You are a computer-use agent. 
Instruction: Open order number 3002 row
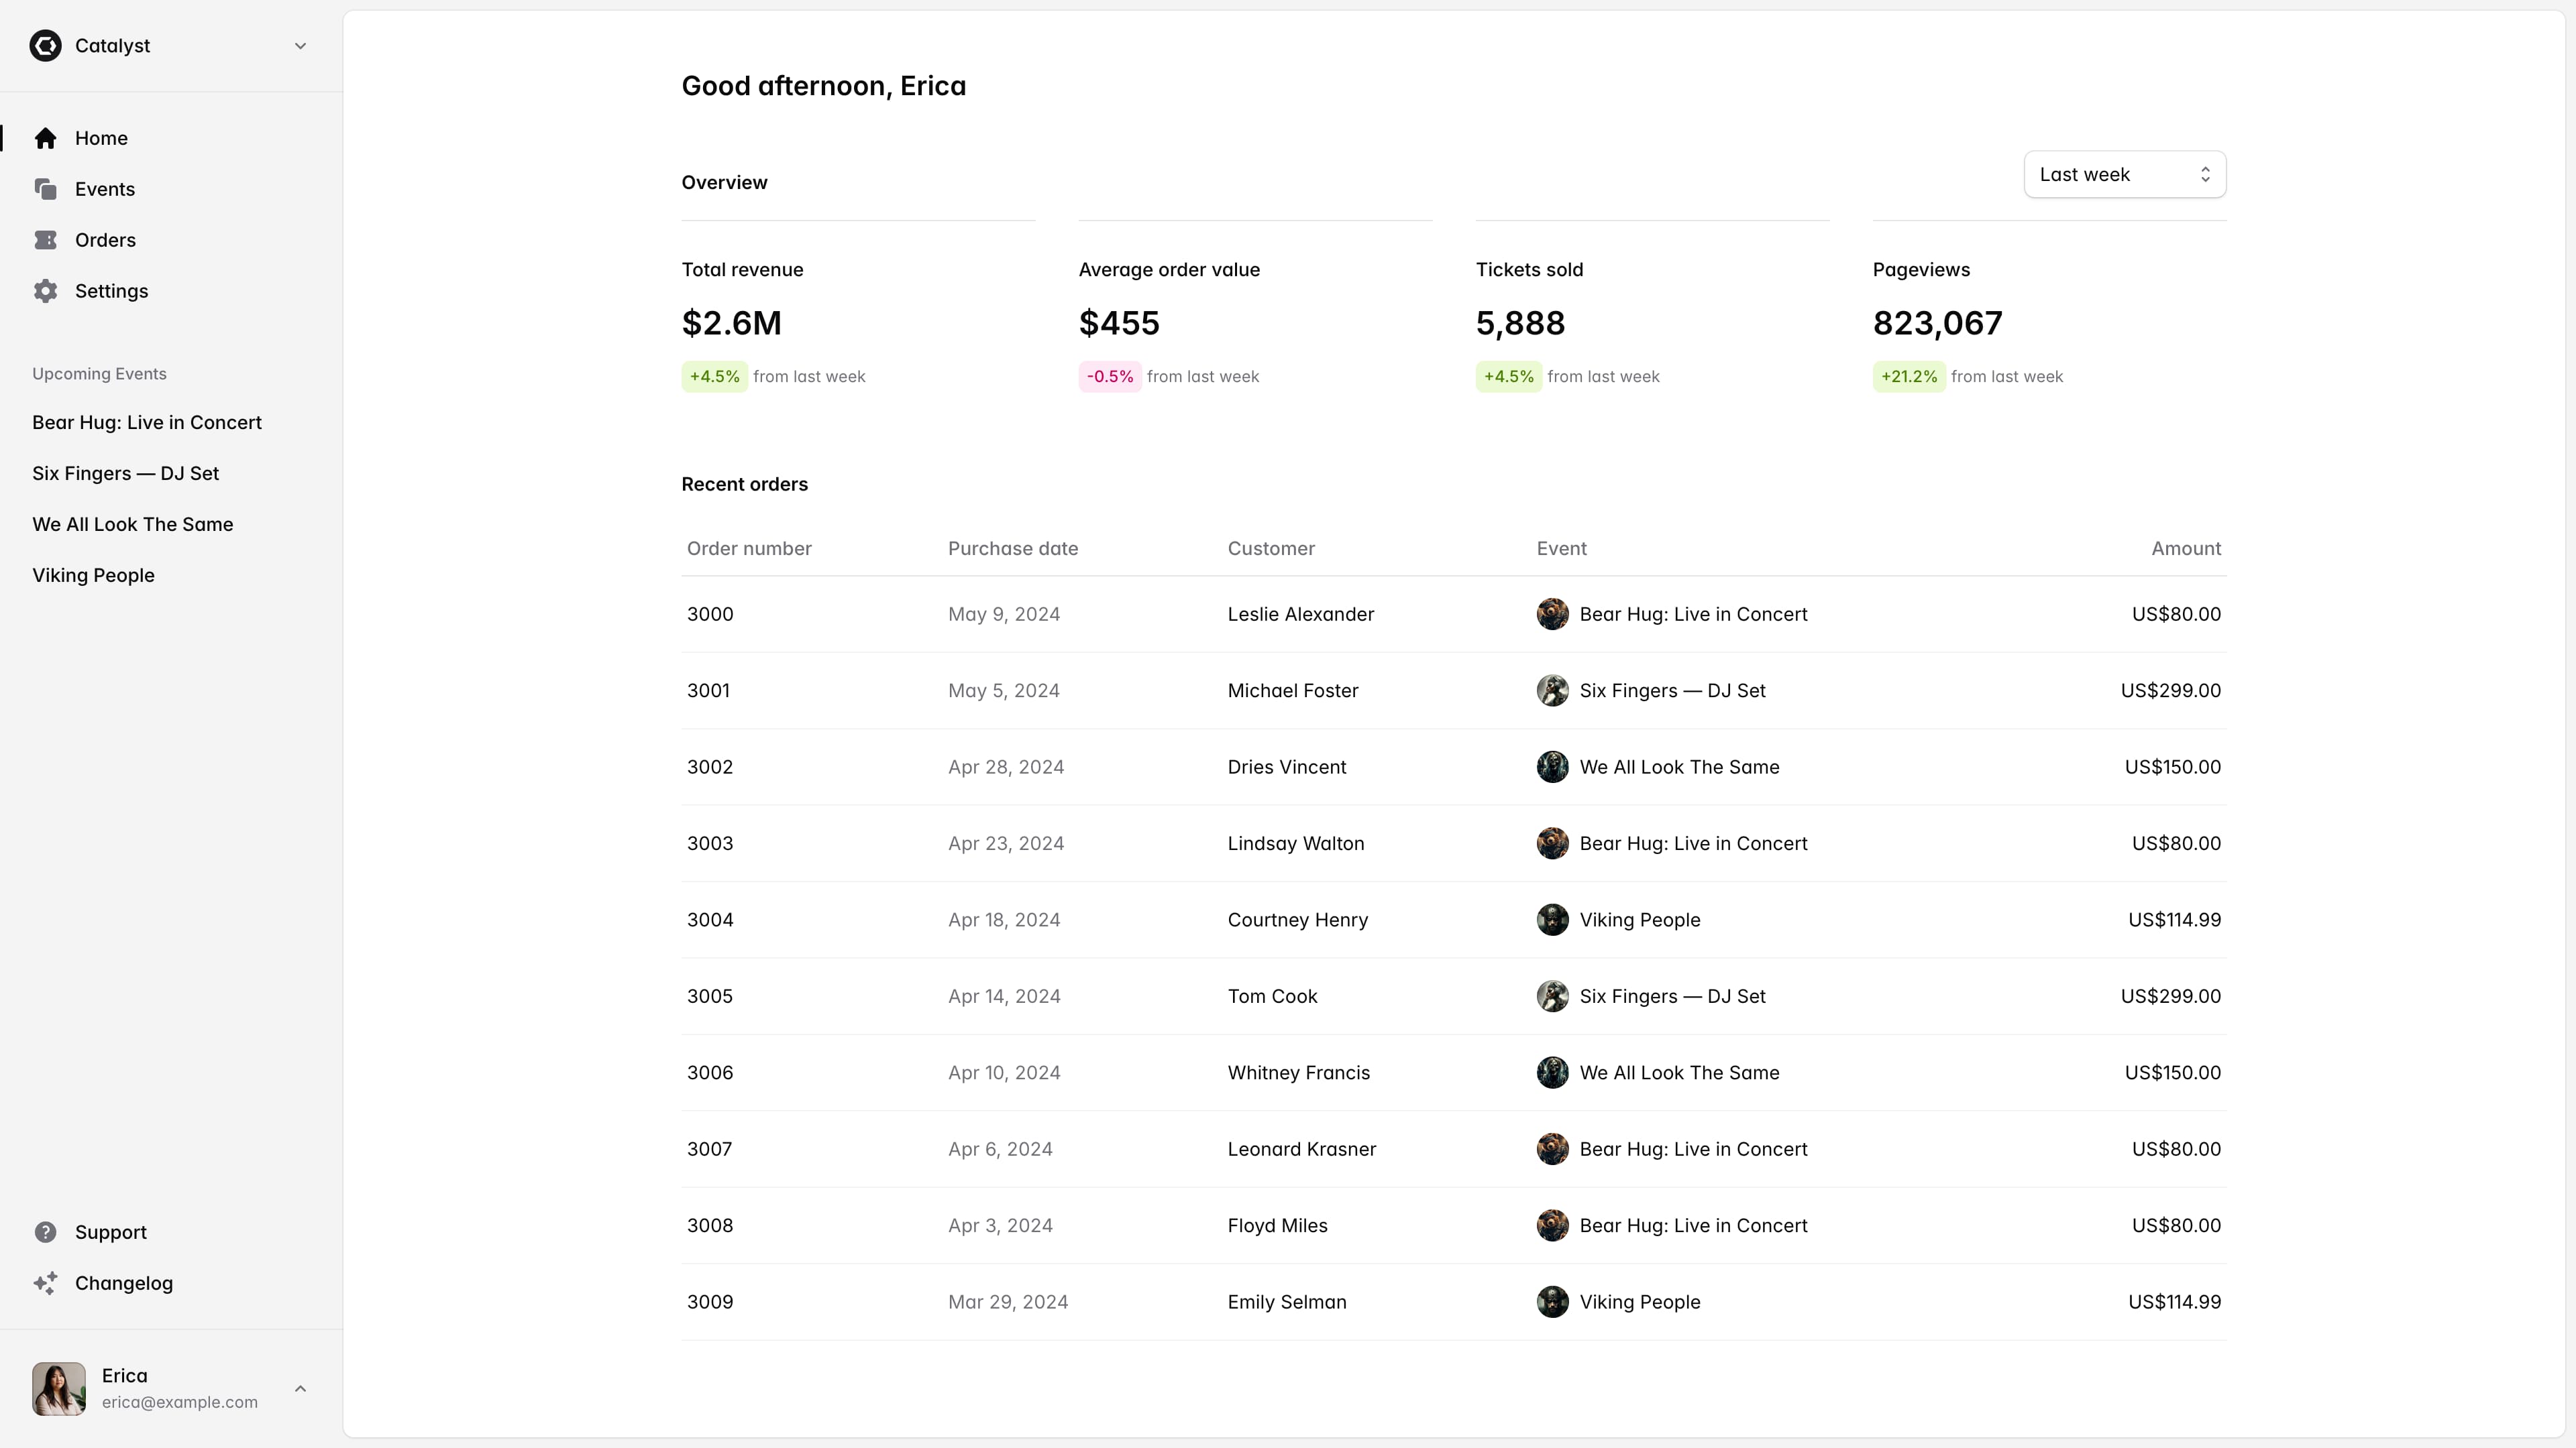[710, 768]
